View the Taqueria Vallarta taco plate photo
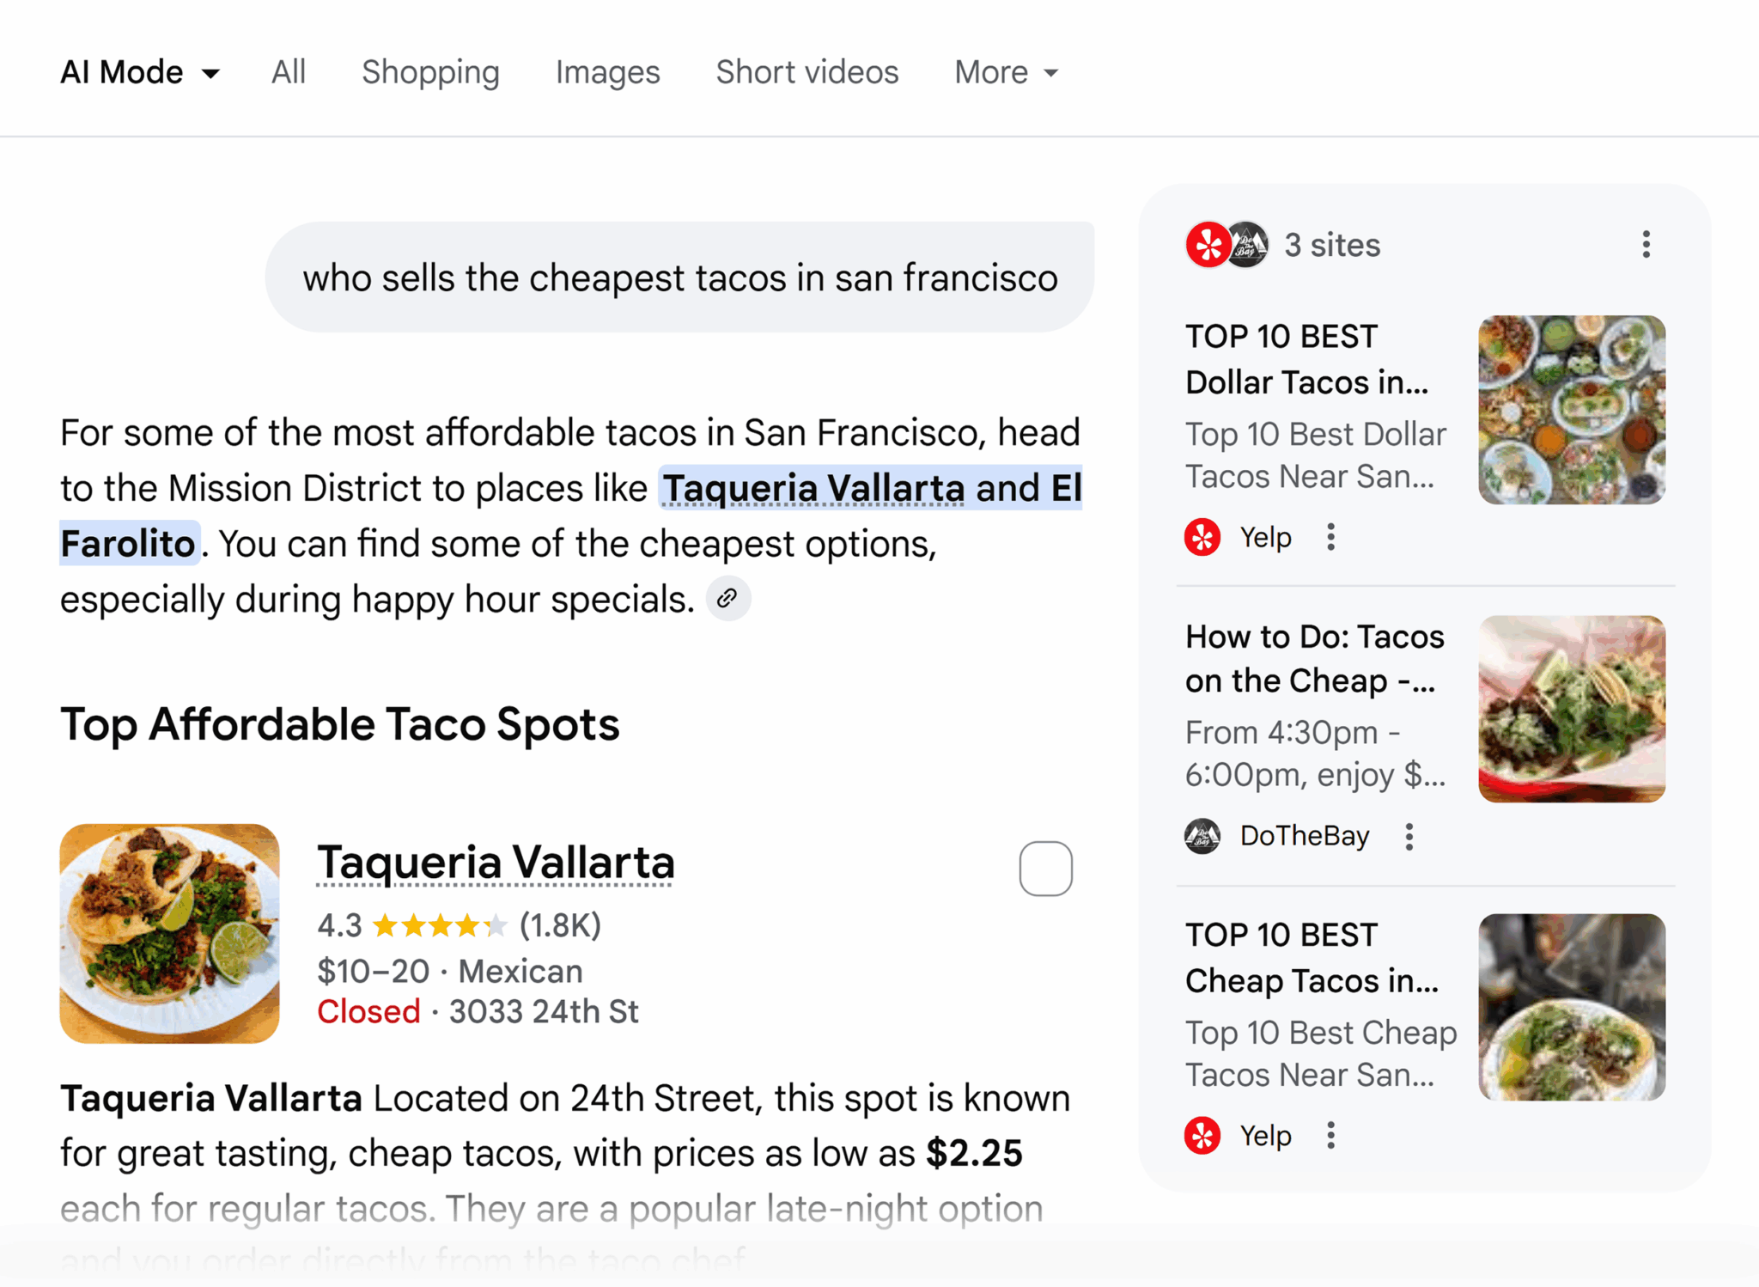 click(x=169, y=933)
